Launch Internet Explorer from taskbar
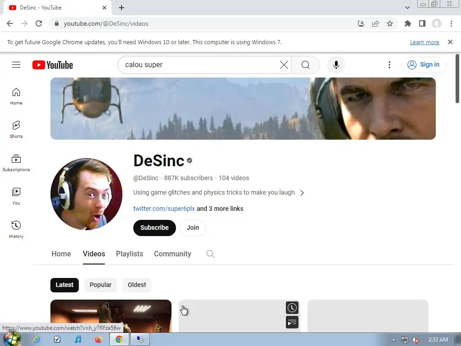The height and width of the screenshot is (346, 461). pos(36,340)
